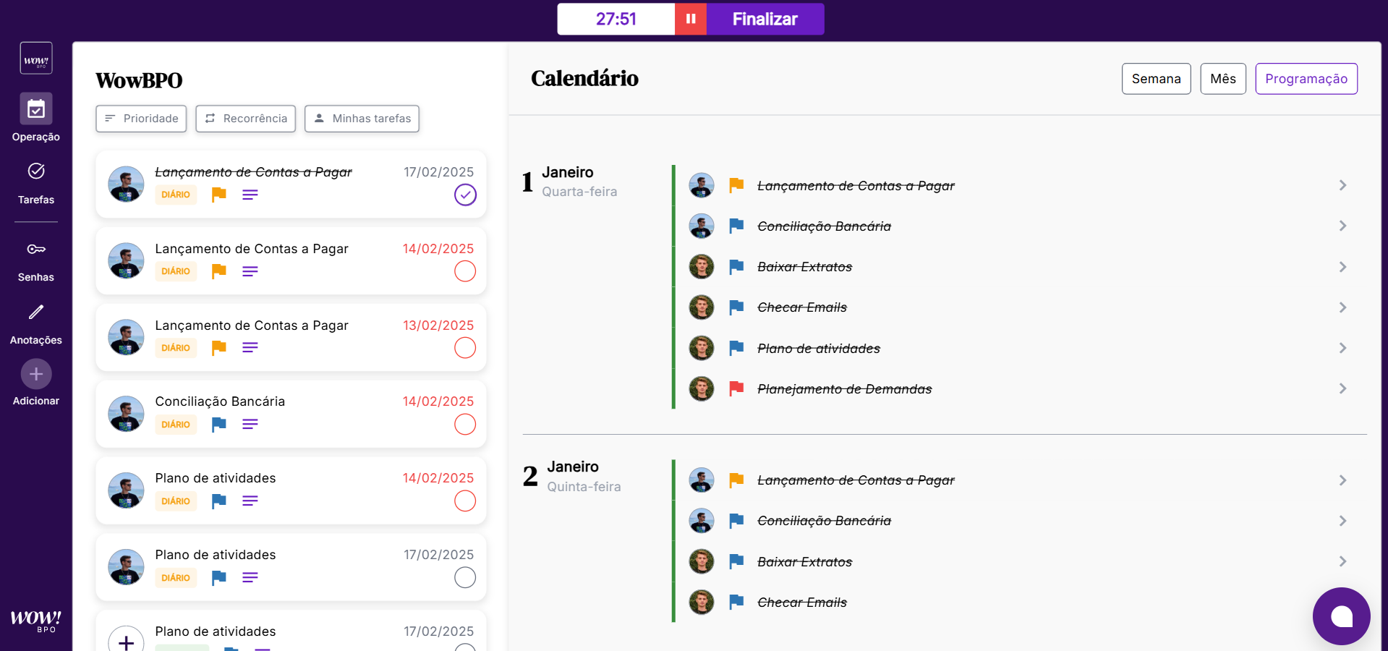The width and height of the screenshot is (1388, 651).
Task: Uncheck the completed 17/02/2025 Lançamento task
Action: pyautogui.click(x=465, y=195)
